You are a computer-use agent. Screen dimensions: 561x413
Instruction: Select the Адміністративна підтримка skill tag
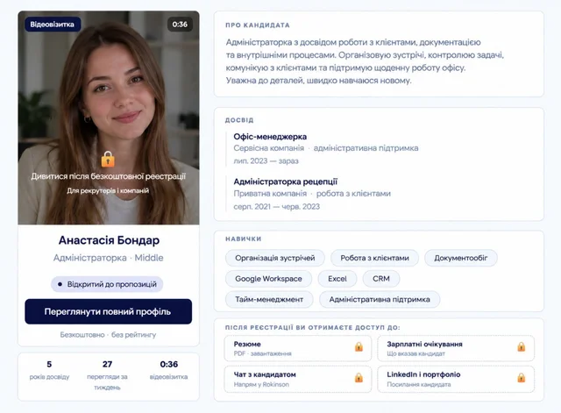380,300
